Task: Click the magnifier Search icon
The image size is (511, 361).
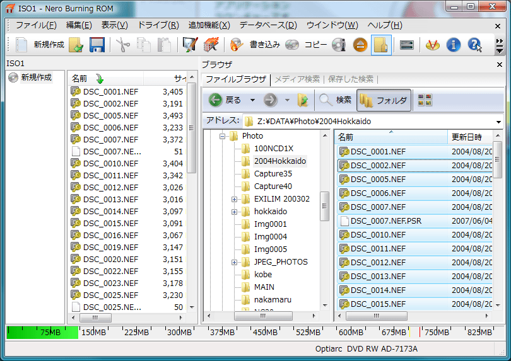Action: click(x=326, y=100)
